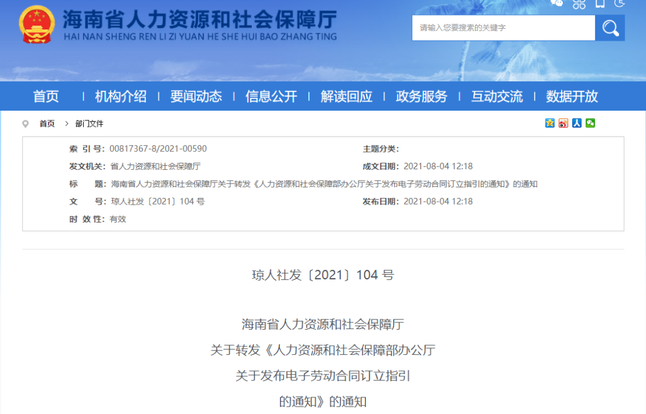Share via green WeChat icon
646x414 pixels.
pyautogui.click(x=590, y=123)
